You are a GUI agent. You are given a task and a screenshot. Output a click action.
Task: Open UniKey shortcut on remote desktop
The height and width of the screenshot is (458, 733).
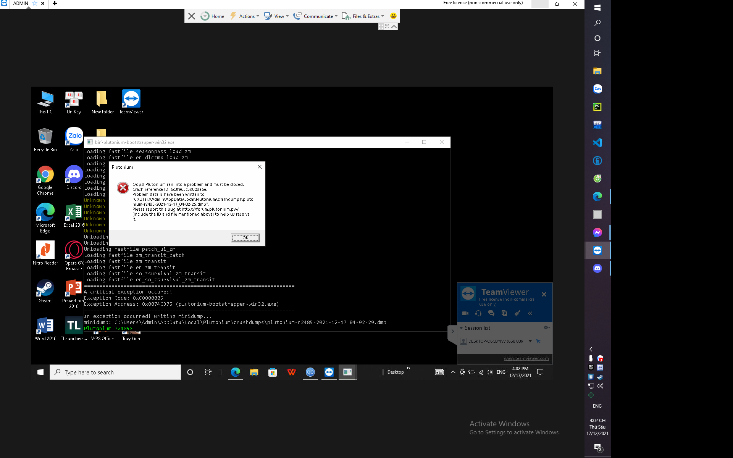coord(74,102)
